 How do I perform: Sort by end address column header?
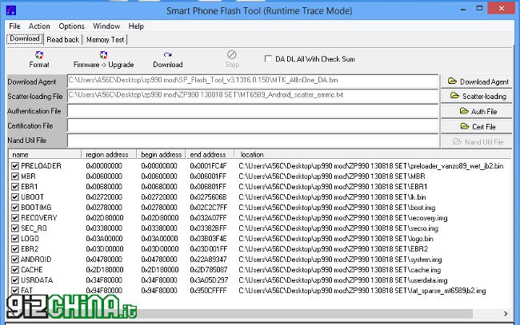pyautogui.click(x=210, y=155)
